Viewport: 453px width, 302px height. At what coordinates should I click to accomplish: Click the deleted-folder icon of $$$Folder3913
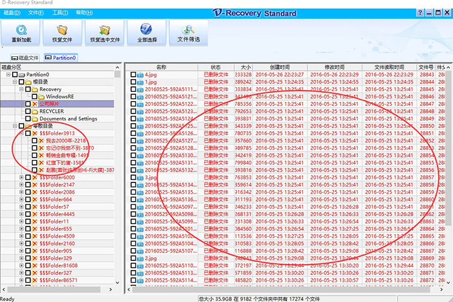(x=35, y=133)
